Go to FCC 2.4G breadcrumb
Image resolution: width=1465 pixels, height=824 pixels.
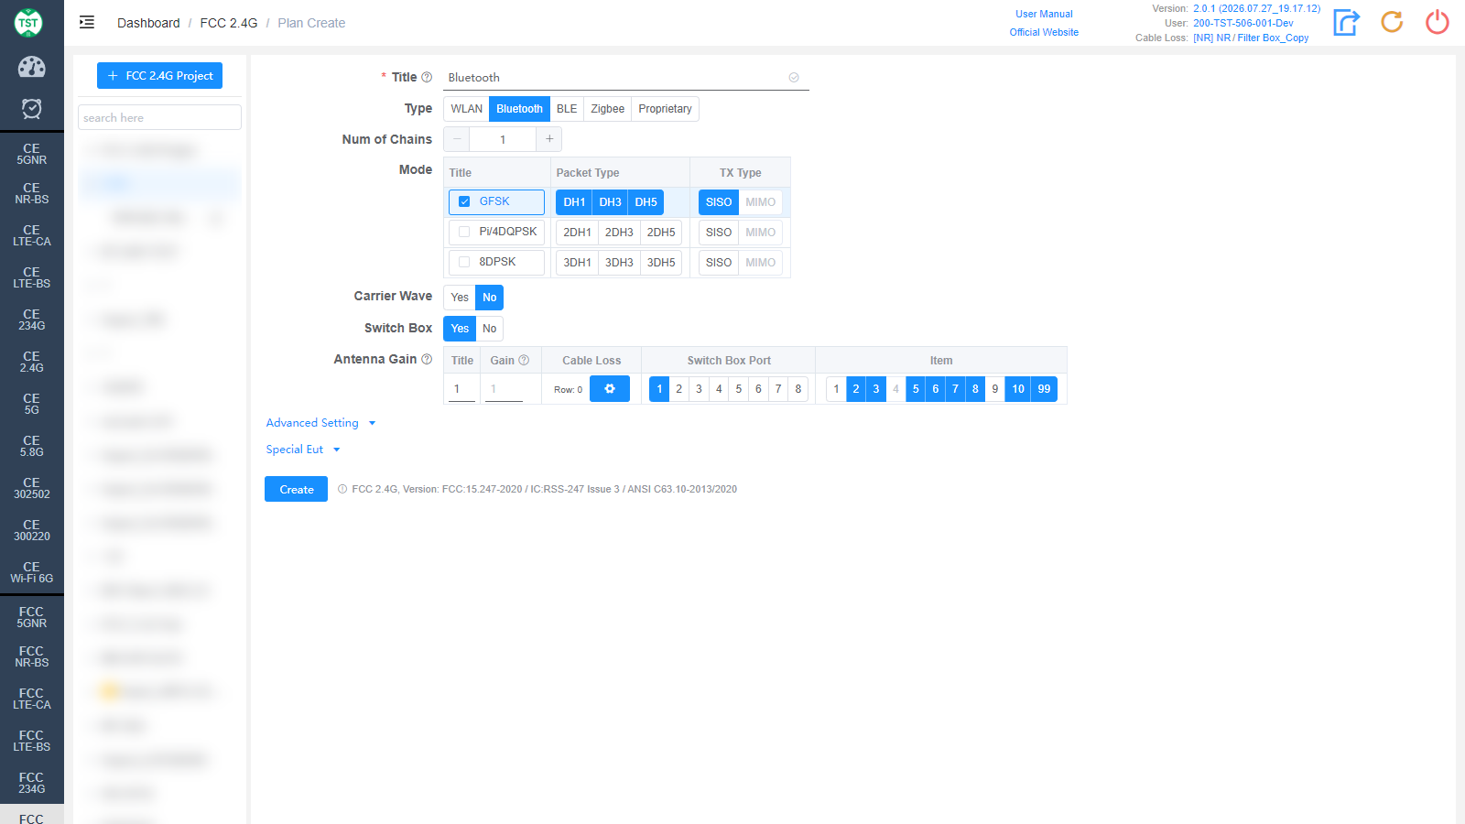tap(229, 23)
